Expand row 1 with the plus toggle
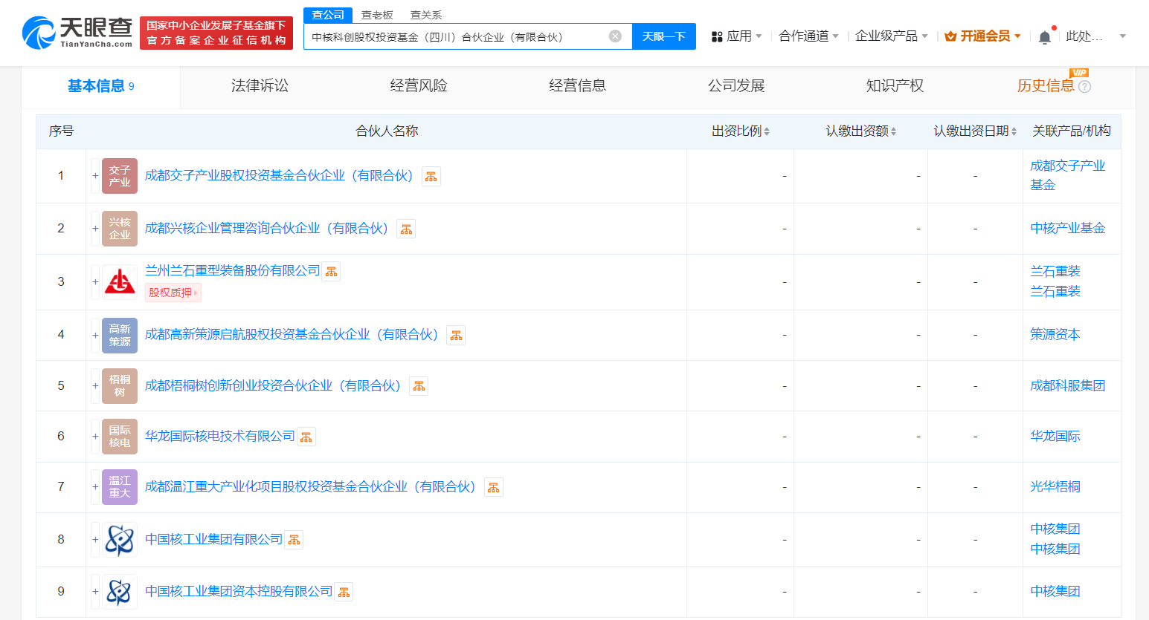The image size is (1149, 620). 95,176
